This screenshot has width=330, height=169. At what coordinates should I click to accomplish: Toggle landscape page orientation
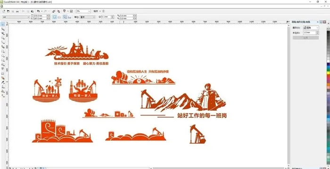point(59,17)
